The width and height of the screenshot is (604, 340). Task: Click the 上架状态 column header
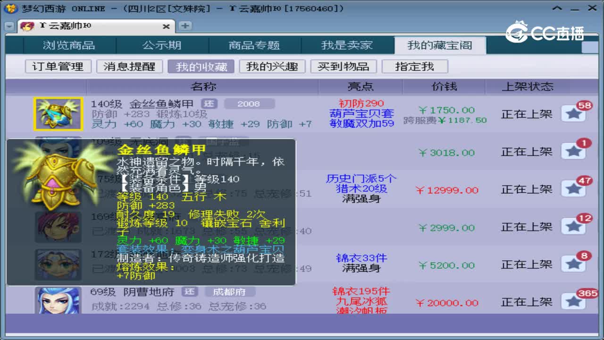(527, 86)
